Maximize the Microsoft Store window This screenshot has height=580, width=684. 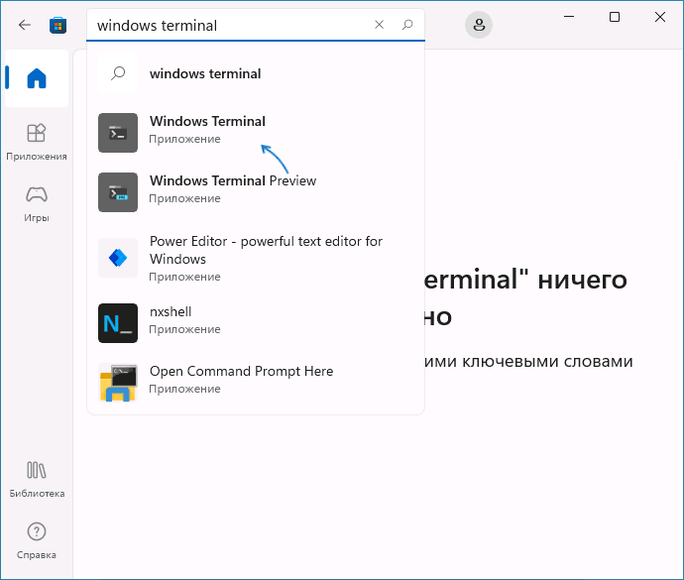[615, 17]
